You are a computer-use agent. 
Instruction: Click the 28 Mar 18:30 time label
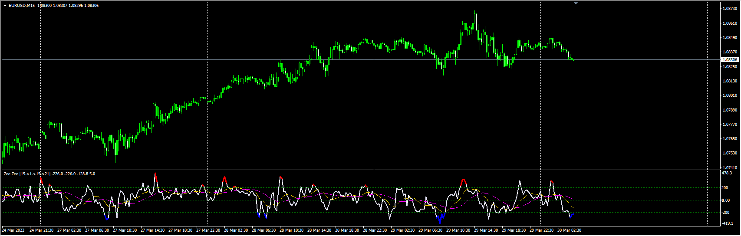[x=347, y=230]
